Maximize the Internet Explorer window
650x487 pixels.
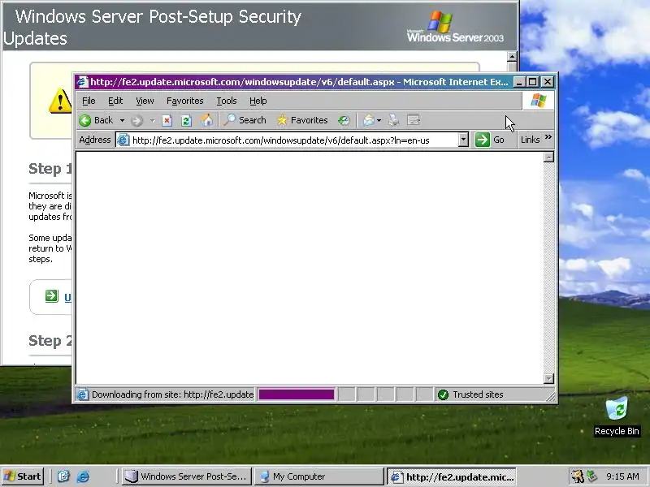pyautogui.click(x=533, y=82)
